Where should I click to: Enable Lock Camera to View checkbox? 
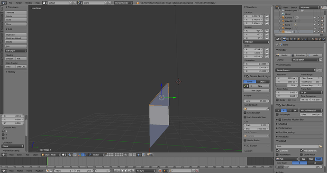point(245,117)
